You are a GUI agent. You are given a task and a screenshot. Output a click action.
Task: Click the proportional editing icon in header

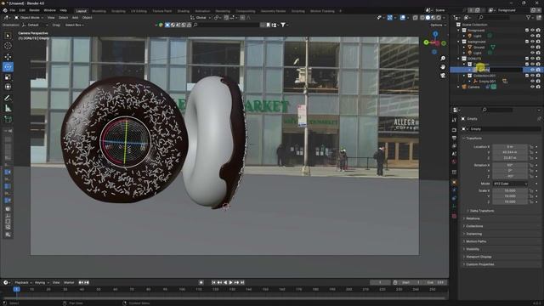tap(242, 17)
